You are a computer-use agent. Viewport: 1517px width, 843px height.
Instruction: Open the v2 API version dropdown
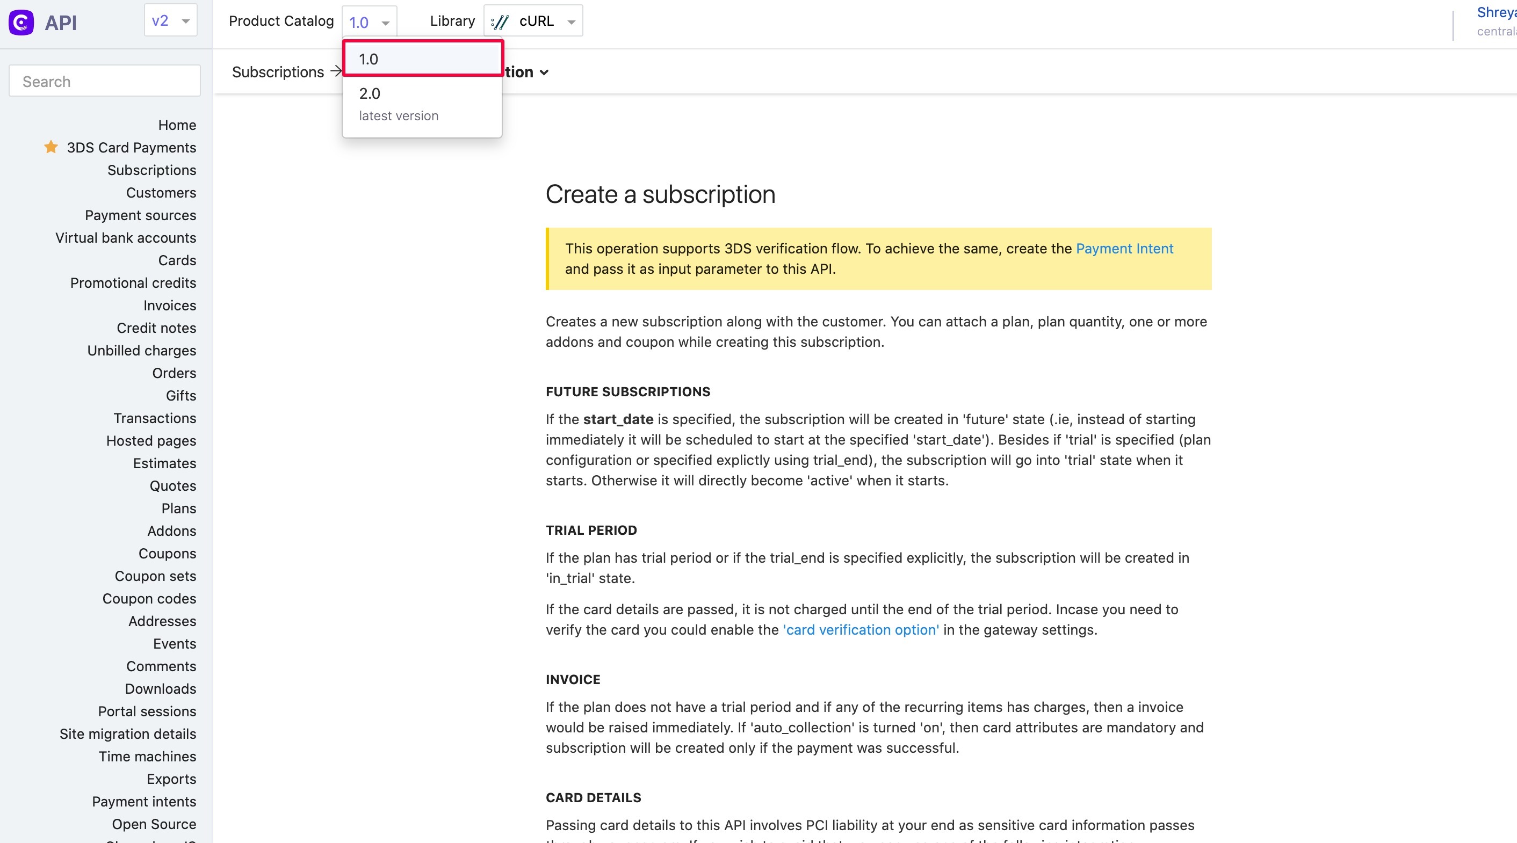click(x=170, y=20)
